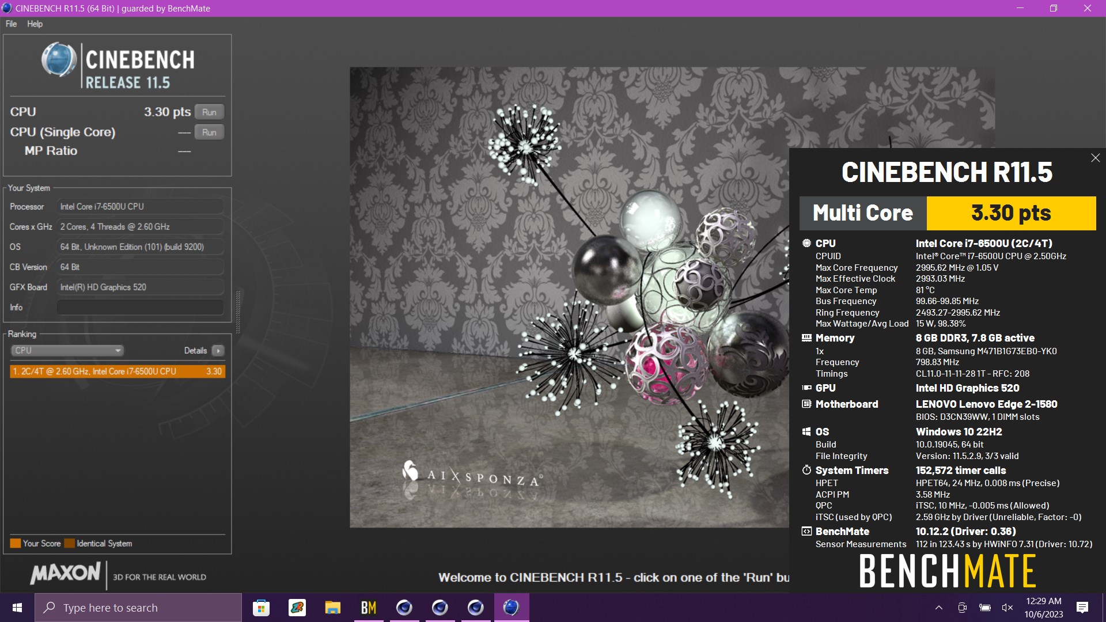Viewport: 1106px width, 622px height.
Task: Toggle the Ranking Details arrow button
Action: pos(218,350)
